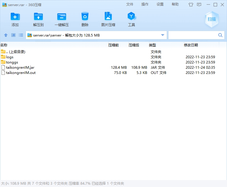Click the status bar compression ratio text
This screenshot has height=187, width=227.
pyautogui.click(x=79, y=184)
